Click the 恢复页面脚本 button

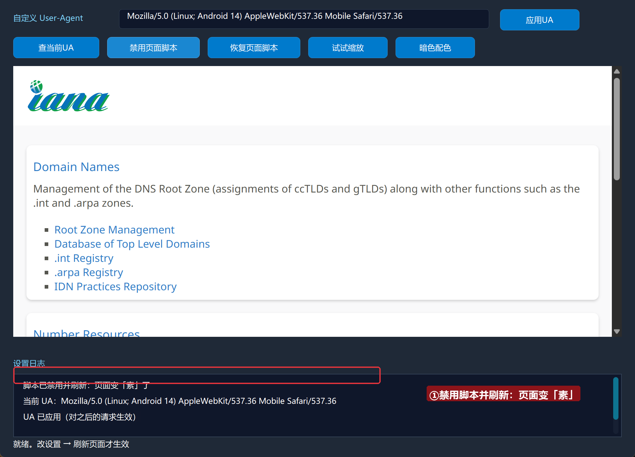coord(254,48)
